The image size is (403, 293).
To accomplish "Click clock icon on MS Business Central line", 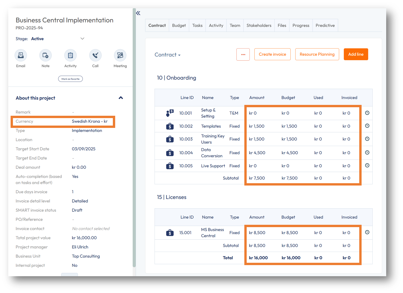I will point(367,232).
